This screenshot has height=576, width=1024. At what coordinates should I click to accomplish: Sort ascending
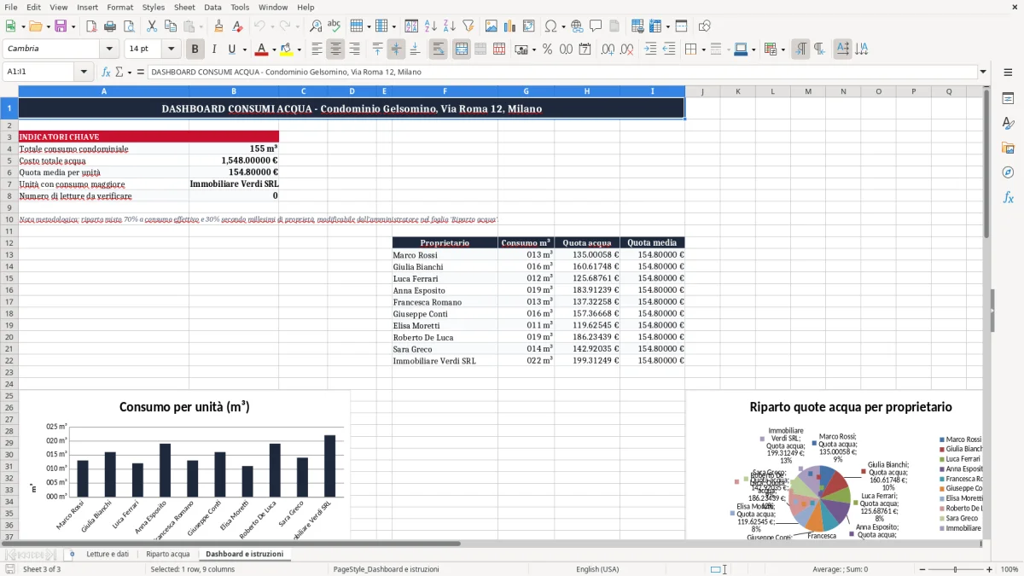pos(431,26)
